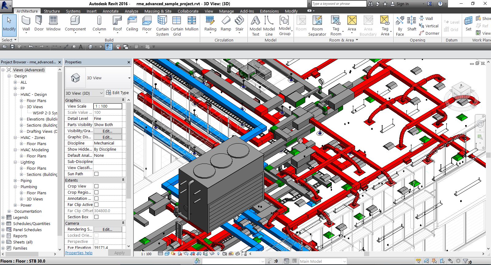This screenshot has width=491, height=265.
Task: Collapse the HVAC - Design tree node
Action: pyautogui.click(x=15, y=94)
